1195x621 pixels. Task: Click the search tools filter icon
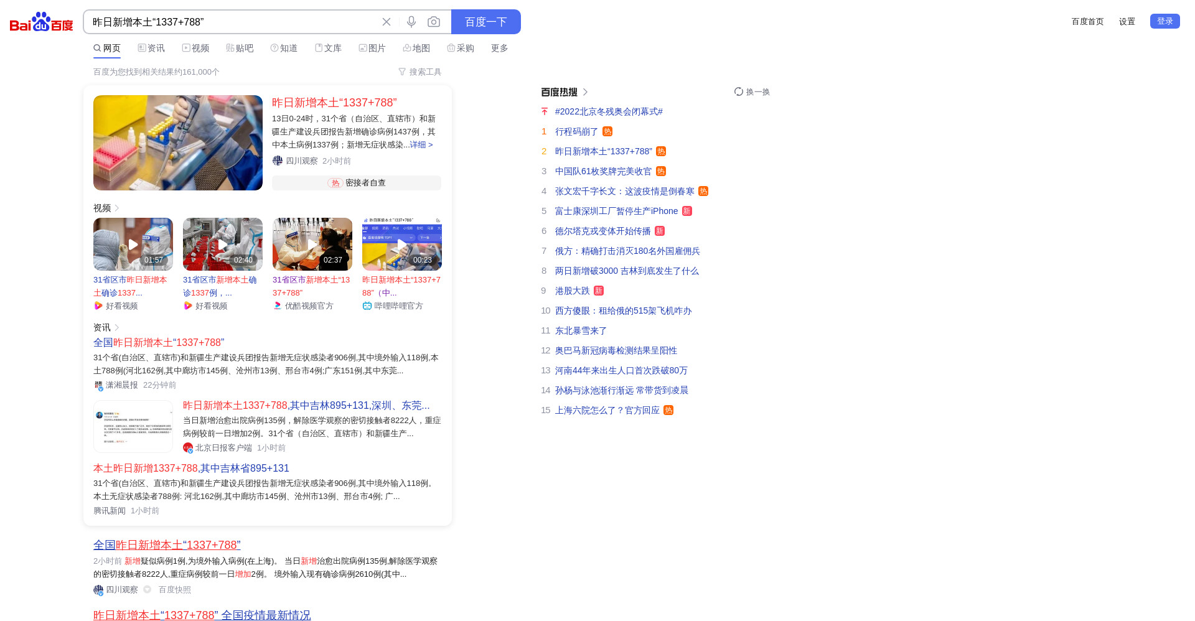point(402,72)
